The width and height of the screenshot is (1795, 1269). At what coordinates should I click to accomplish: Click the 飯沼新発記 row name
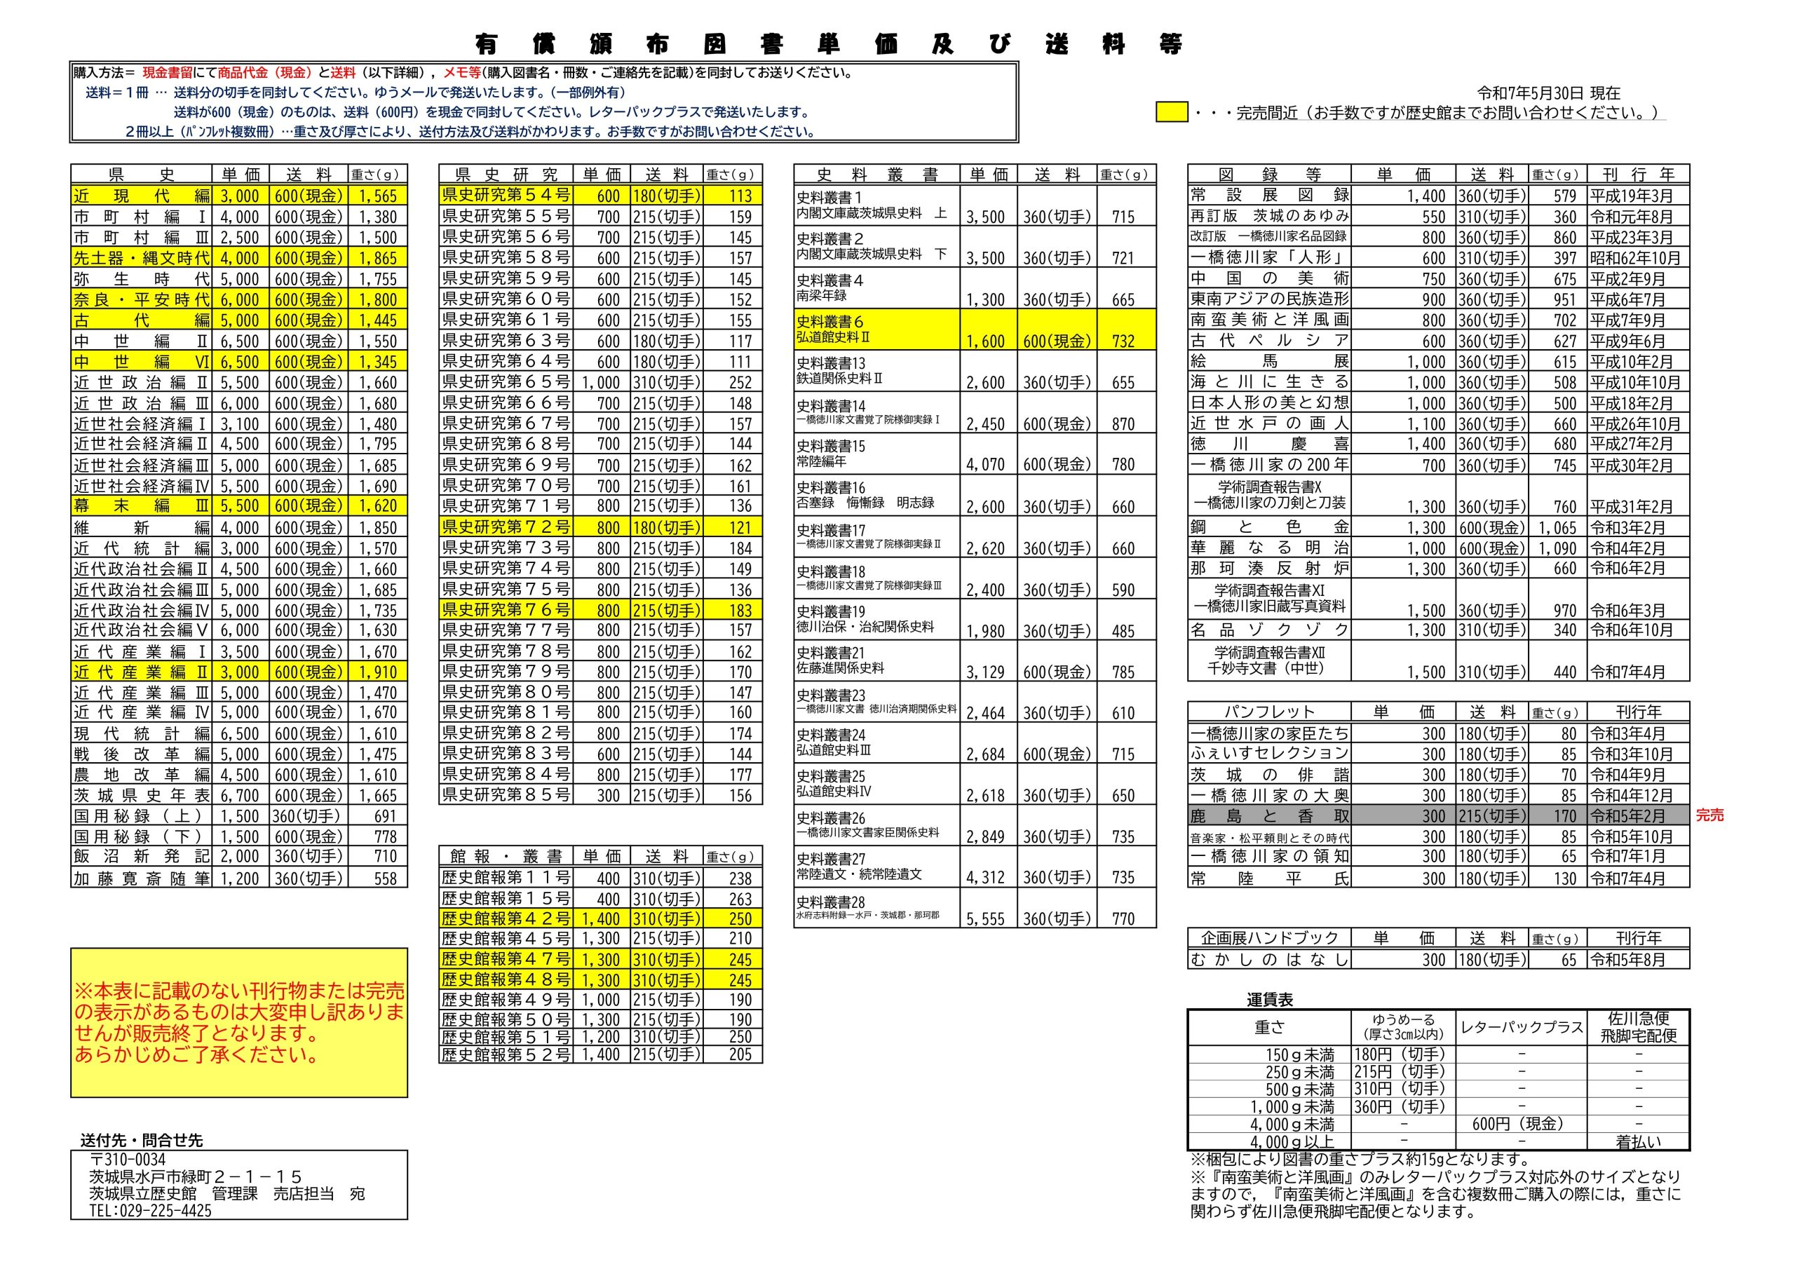tap(142, 856)
